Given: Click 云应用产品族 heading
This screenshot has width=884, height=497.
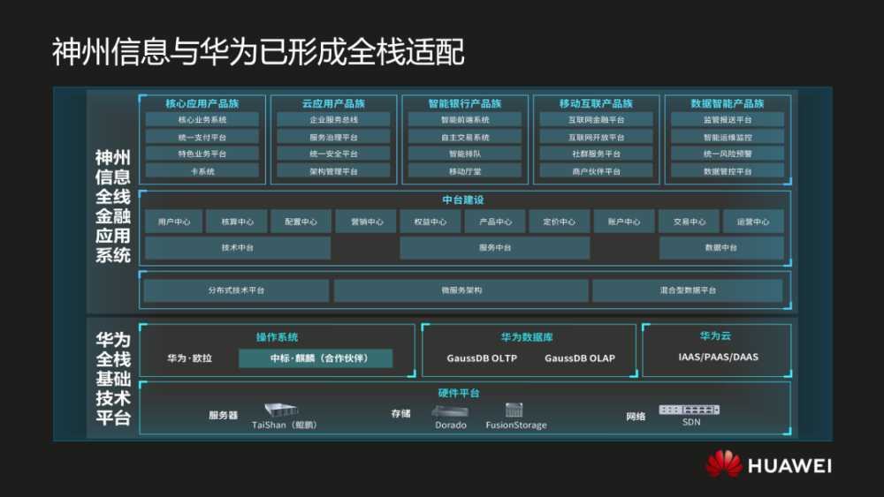Looking at the screenshot, I should pyautogui.click(x=334, y=103).
